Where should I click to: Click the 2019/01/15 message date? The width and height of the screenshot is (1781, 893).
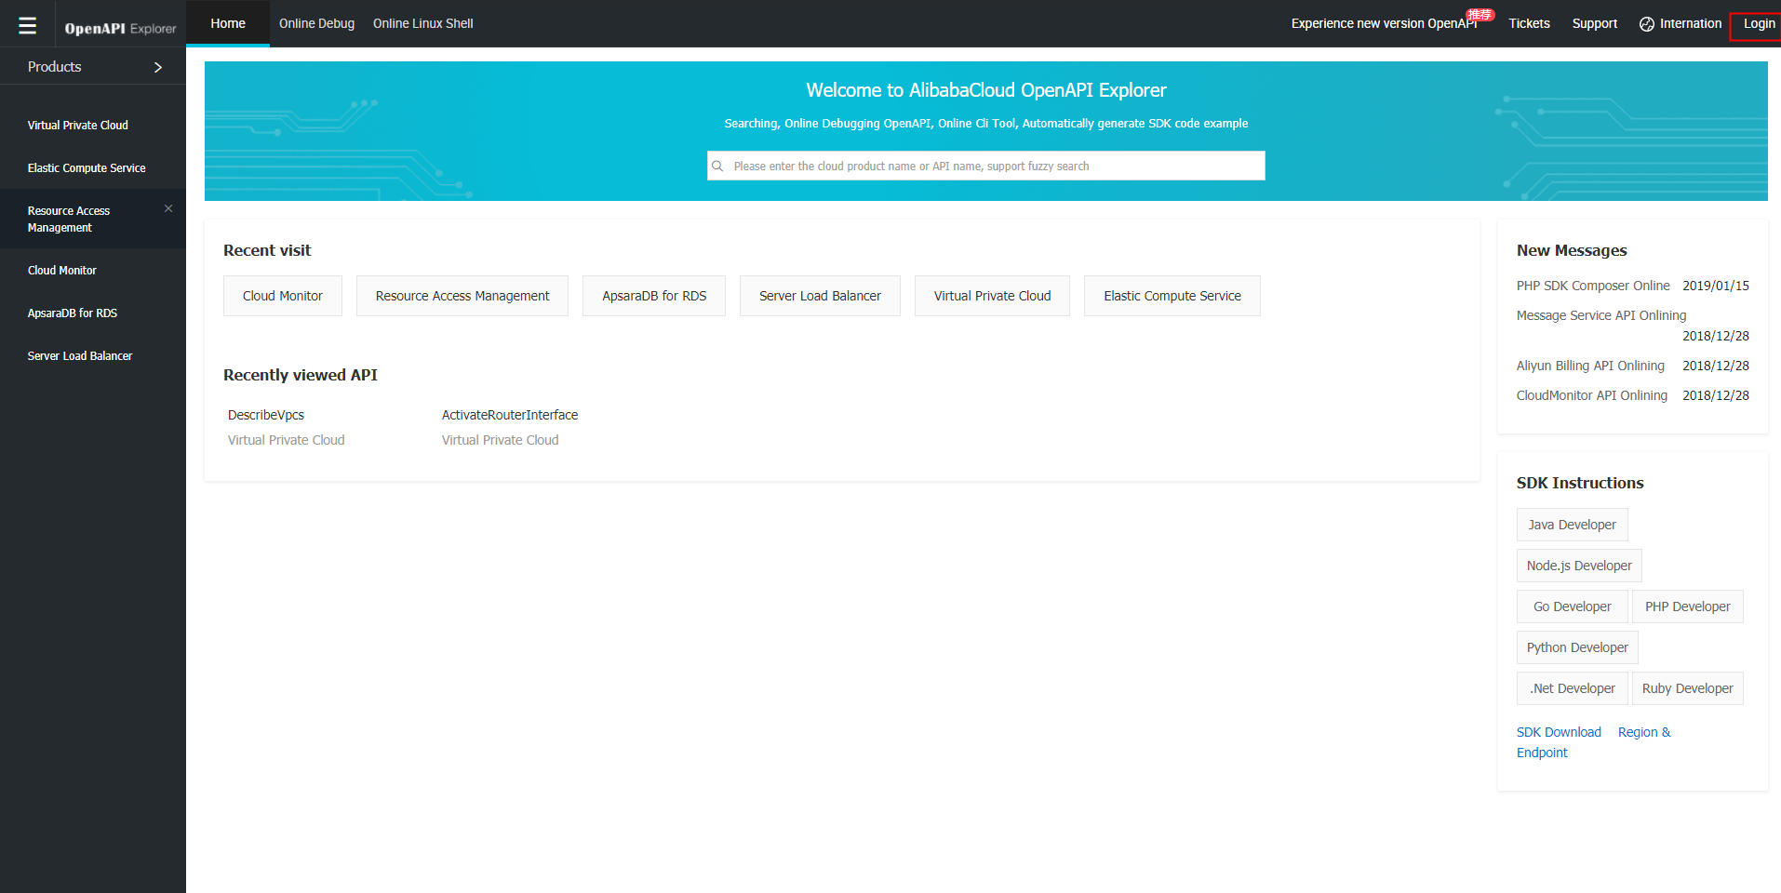pos(1716,286)
